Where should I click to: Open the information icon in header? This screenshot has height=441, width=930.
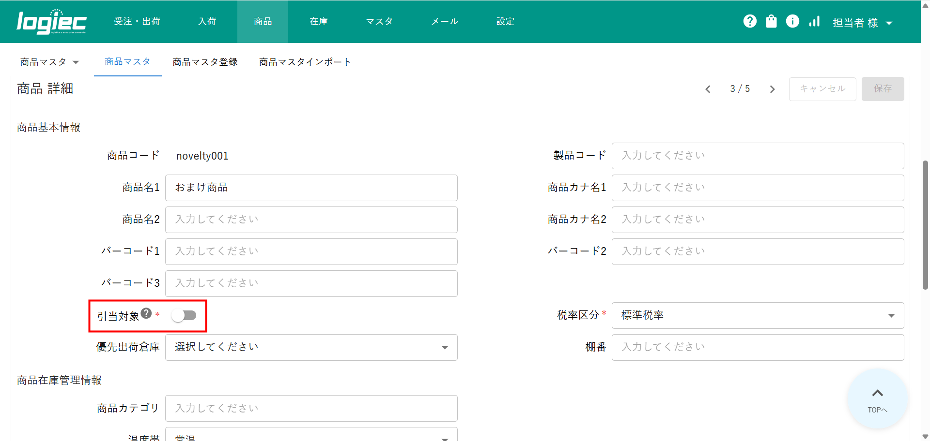coord(792,21)
